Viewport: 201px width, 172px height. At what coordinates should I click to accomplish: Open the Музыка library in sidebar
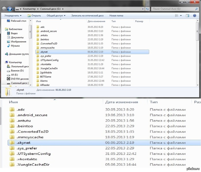(15, 46)
